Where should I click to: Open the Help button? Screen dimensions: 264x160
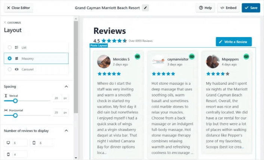[x=205, y=8]
